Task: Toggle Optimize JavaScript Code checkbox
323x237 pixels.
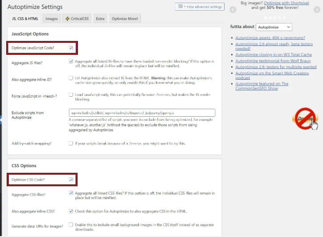Action: pyautogui.click(x=71, y=48)
